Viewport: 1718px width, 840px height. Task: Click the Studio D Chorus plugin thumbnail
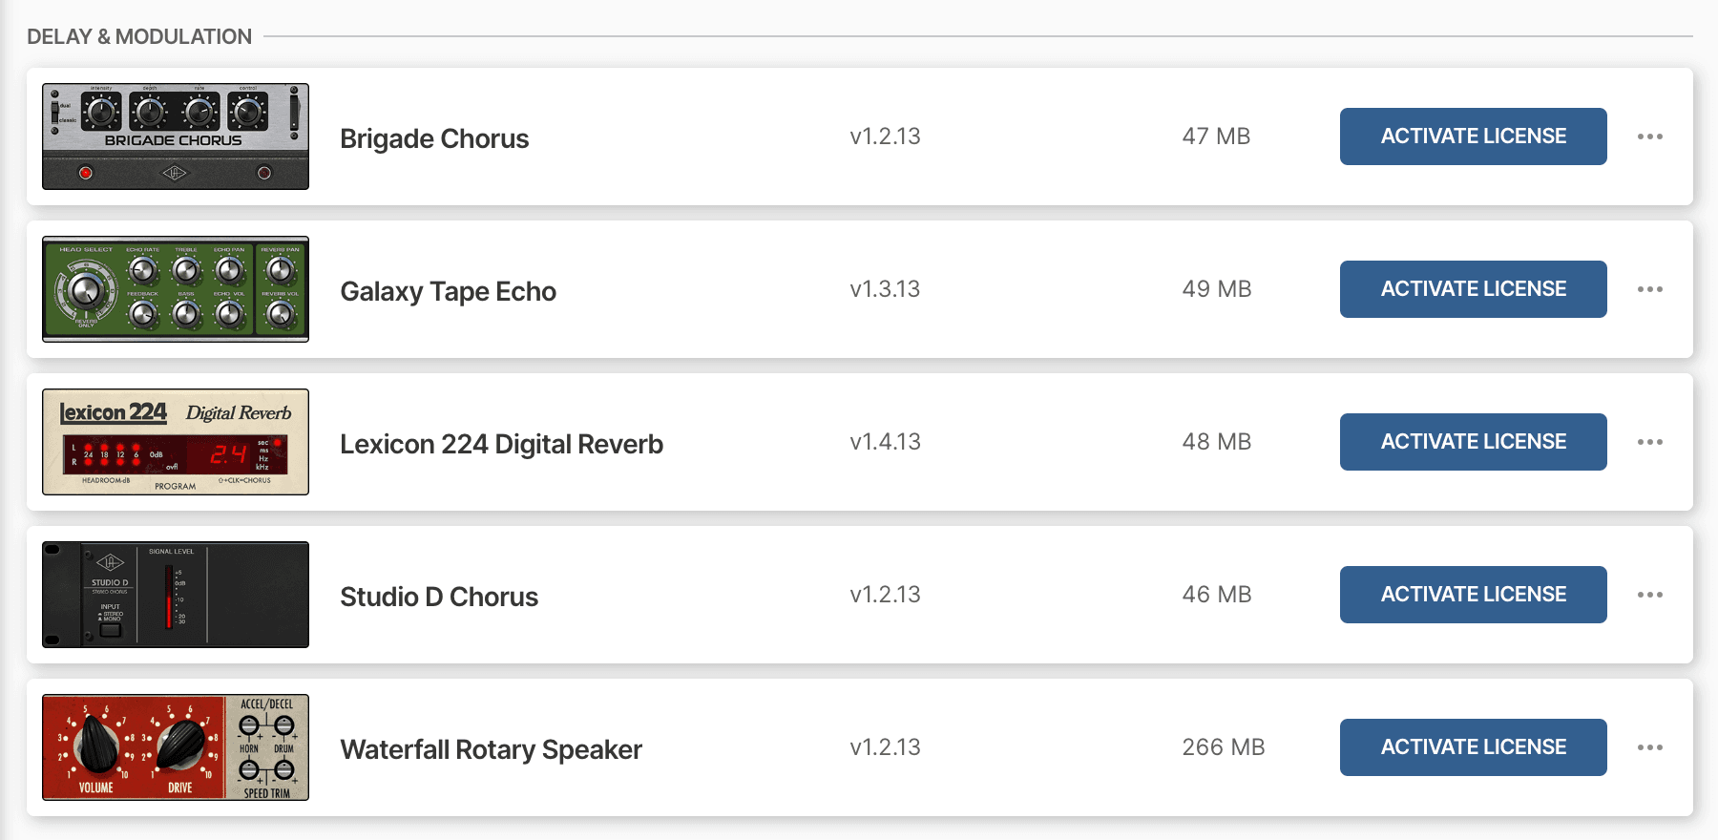(176, 595)
